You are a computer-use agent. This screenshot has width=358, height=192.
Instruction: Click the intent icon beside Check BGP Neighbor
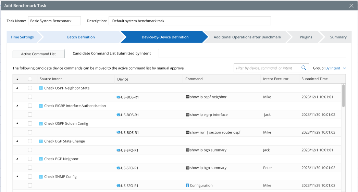[x=41, y=159]
